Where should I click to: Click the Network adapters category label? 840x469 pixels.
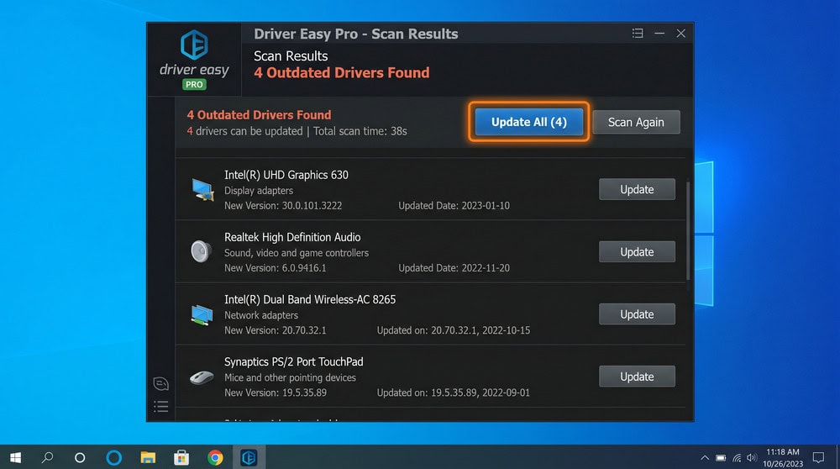point(261,315)
